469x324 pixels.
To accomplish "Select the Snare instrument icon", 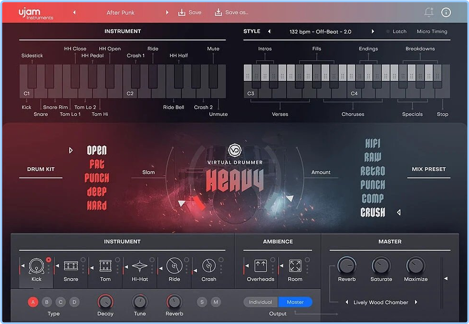I will [71, 266].
